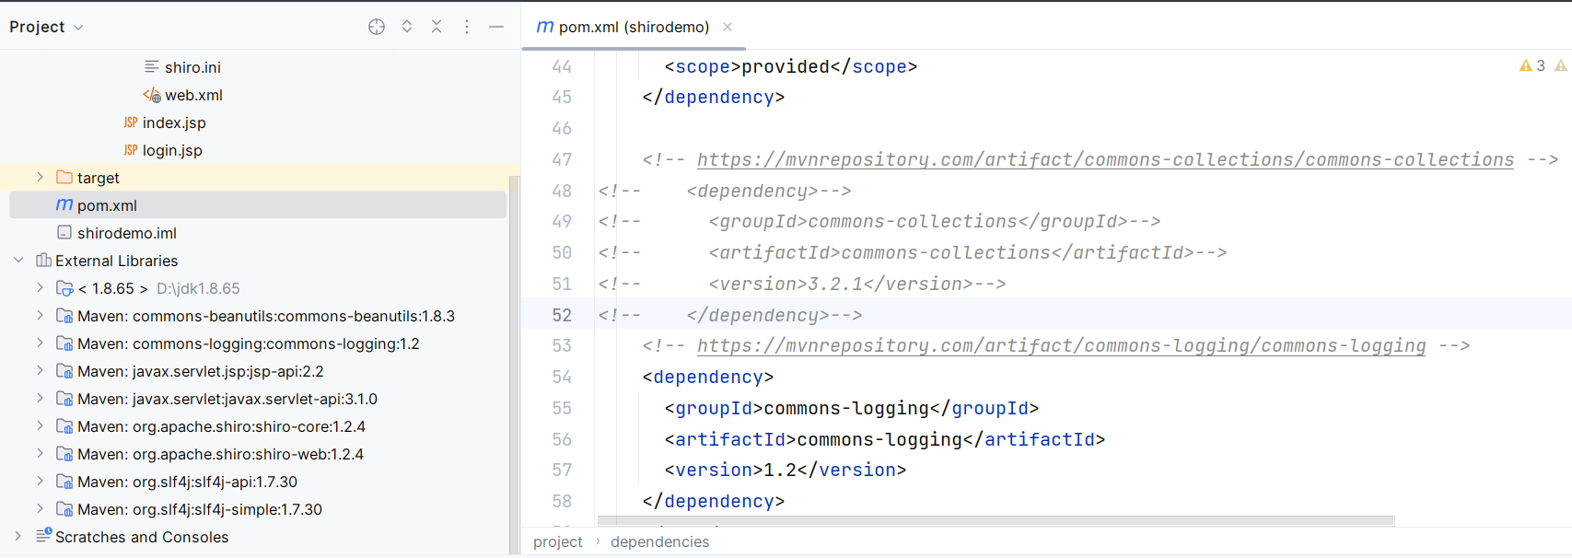Select shirodemo.iml file in tree

coord(127,233)
